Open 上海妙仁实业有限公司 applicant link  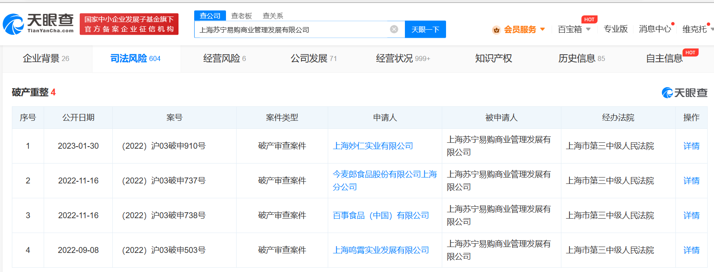coord(373,146)
